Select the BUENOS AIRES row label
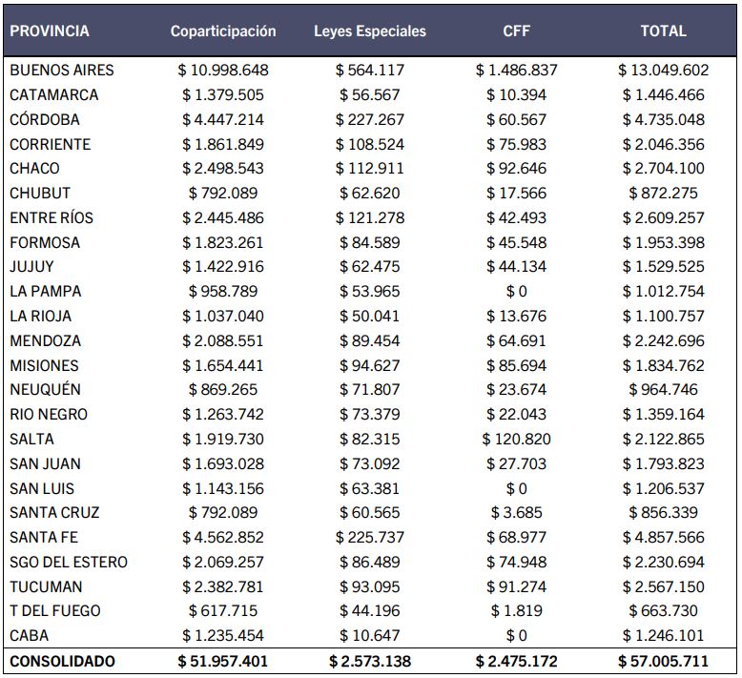This screenshot has height=678, width=742. point(61,70)
